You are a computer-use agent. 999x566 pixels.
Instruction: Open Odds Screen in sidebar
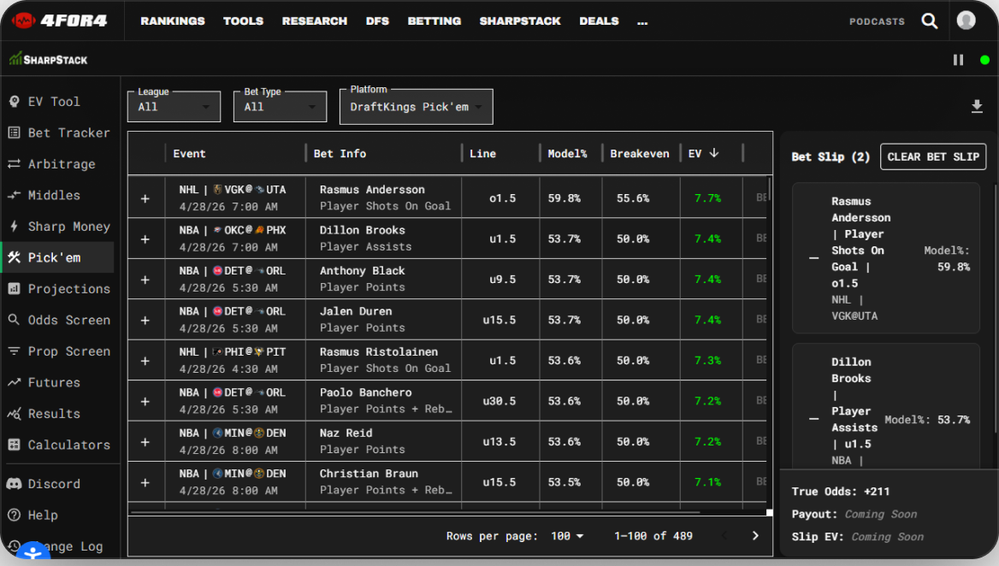(57, 320)
